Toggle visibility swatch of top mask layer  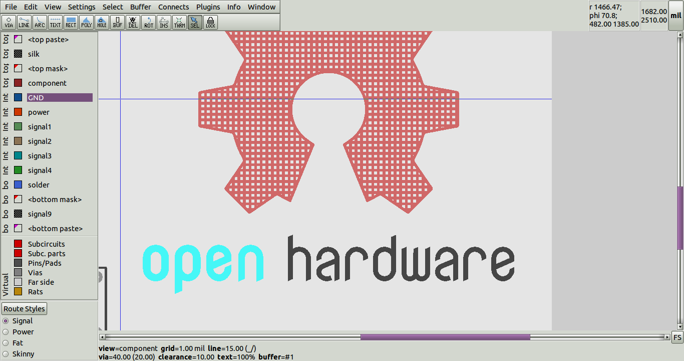click(18, 68)
